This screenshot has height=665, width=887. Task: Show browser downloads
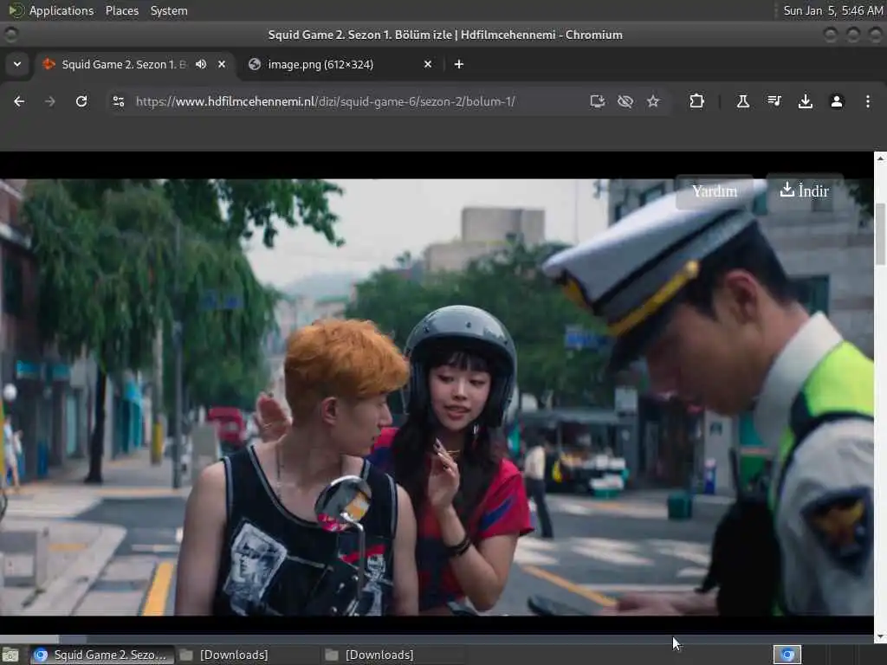[805, 101]
